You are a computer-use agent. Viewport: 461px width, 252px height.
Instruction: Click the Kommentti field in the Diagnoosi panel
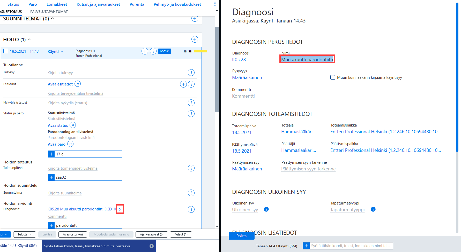click(243, 96)
